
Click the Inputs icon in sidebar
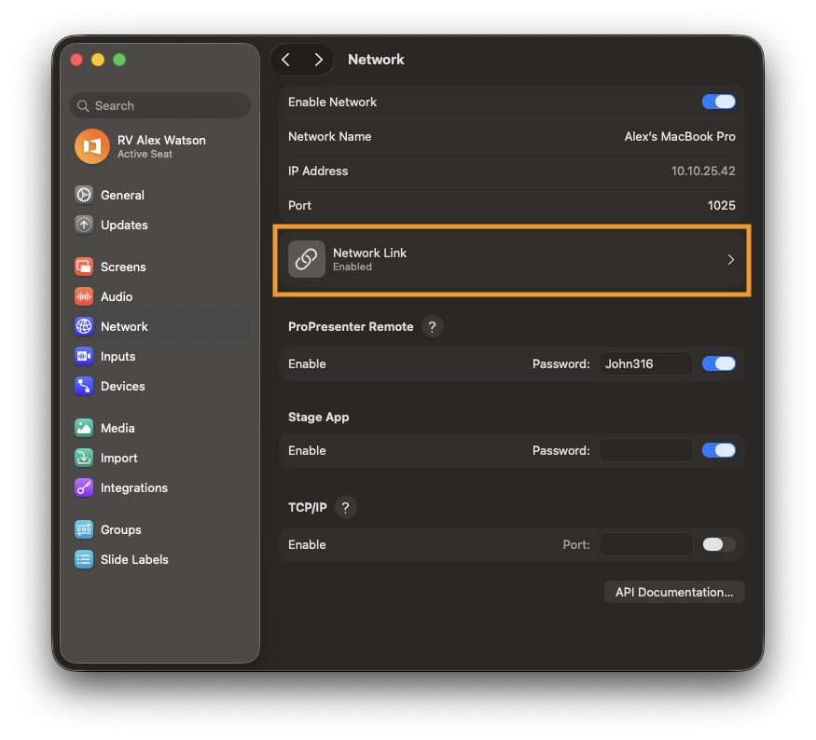84,356
